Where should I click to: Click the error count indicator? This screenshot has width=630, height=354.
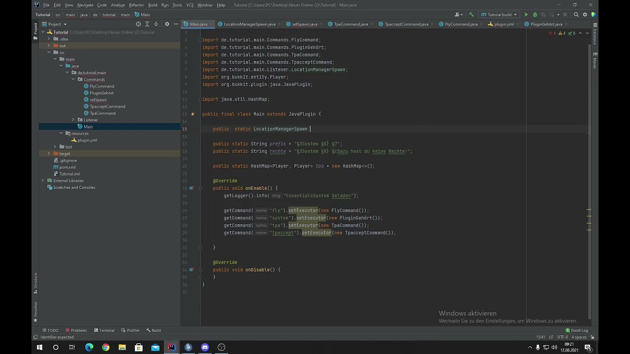(x=552, y=33)
